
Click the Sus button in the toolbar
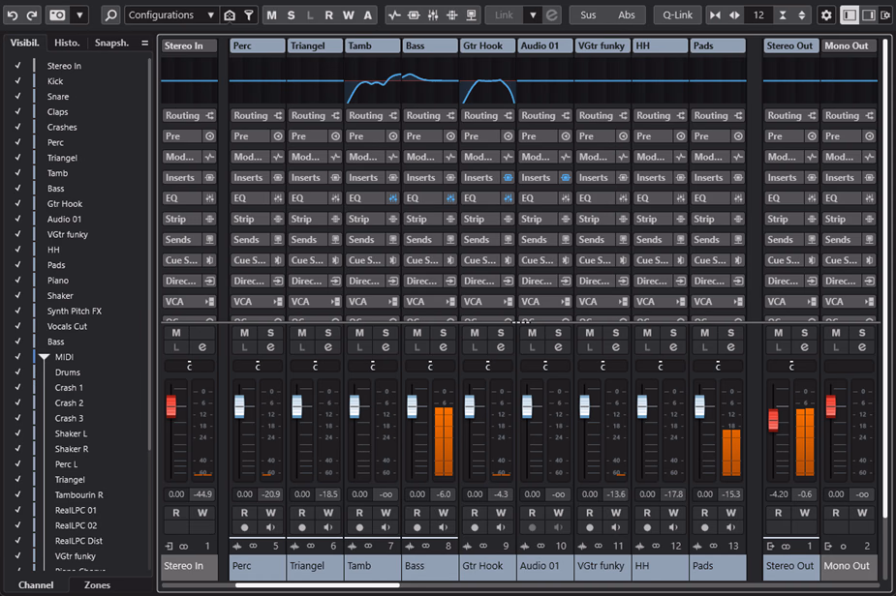[588, 15]
